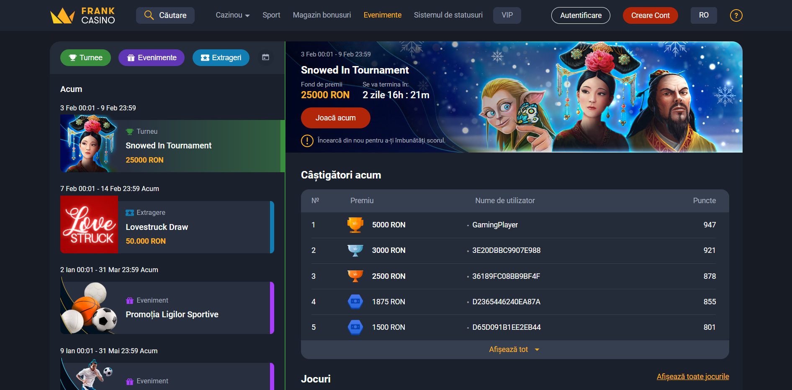The width and height of the screenshot is (792, 390).
Task: Select the Evenimente nav item
Action: (383, 15)
